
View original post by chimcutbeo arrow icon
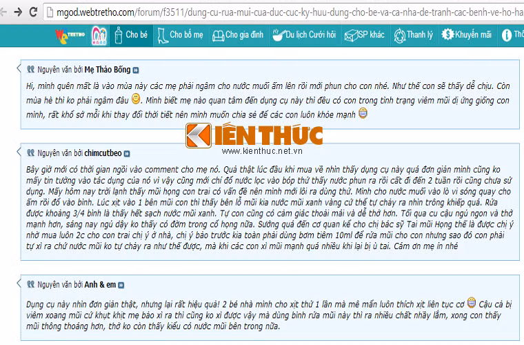point(127,154)
